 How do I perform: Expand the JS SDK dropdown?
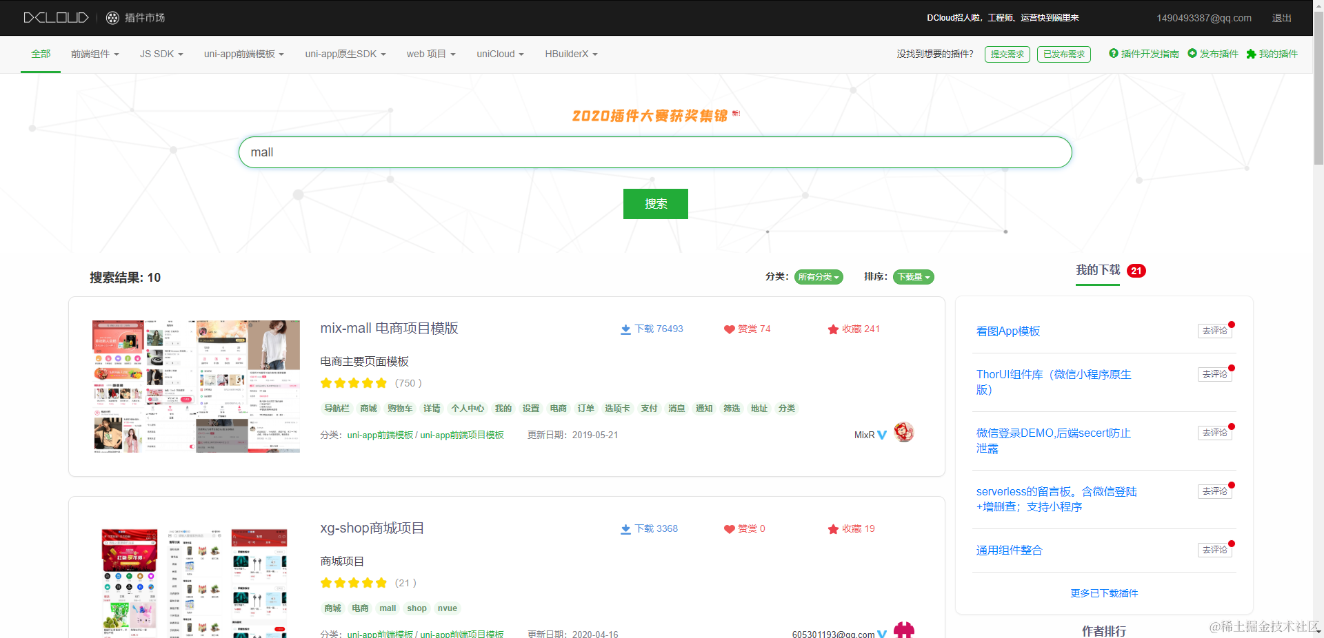click(x=161, y=54)
